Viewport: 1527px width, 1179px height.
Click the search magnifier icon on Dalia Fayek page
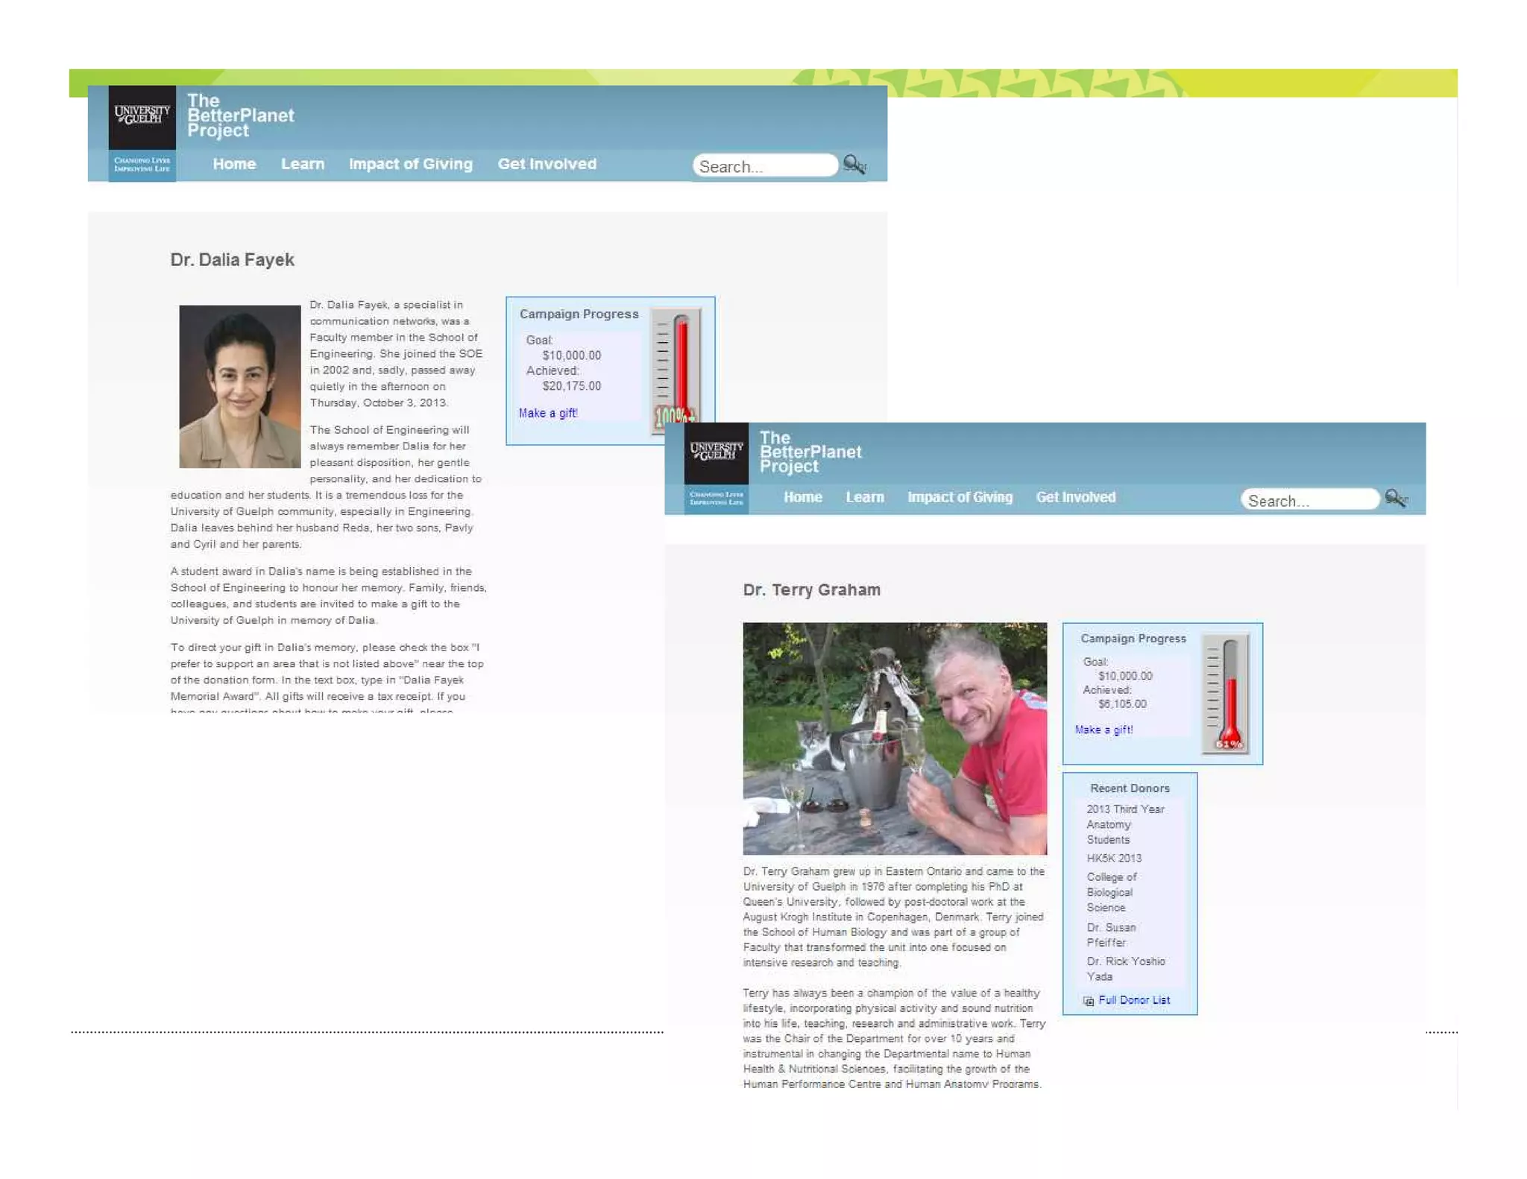click(x=854, y=164)
